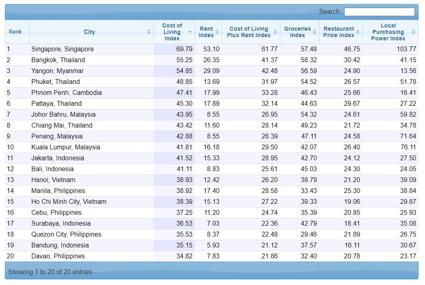Viewport: 425px width, 285px height.
Task: Sort by Restaurant Price Index header
Action: (x=341, y=32)
